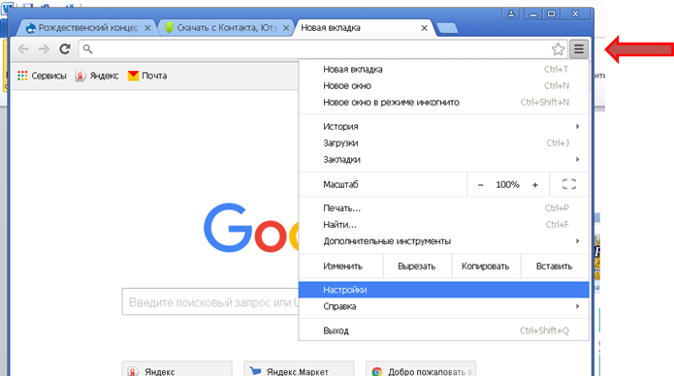Image resolution: width=674 pixels, height=376 pixels.
Task: Choose Новое окно menu item
Action: pos(443,86)
